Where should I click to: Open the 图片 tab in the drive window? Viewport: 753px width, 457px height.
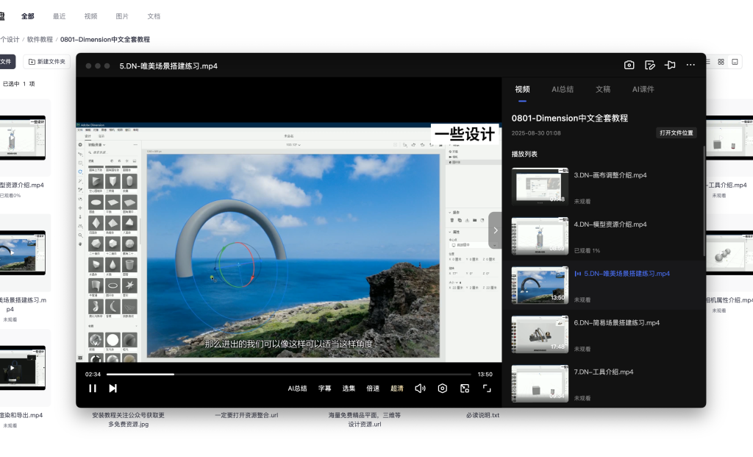(x=122, y=16)
